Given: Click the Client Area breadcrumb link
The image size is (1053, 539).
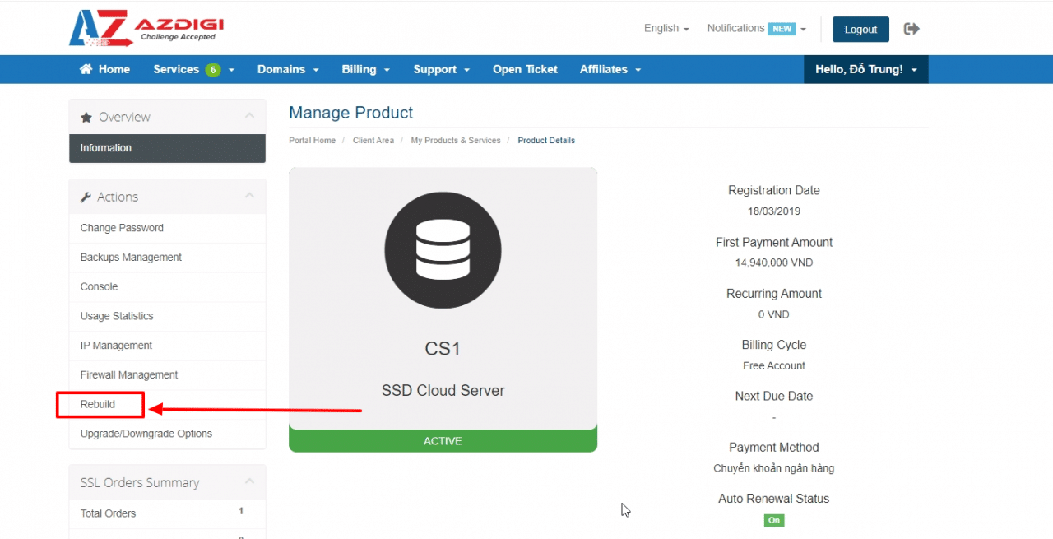Looking at the screenshot, I should tap(373, 141).
